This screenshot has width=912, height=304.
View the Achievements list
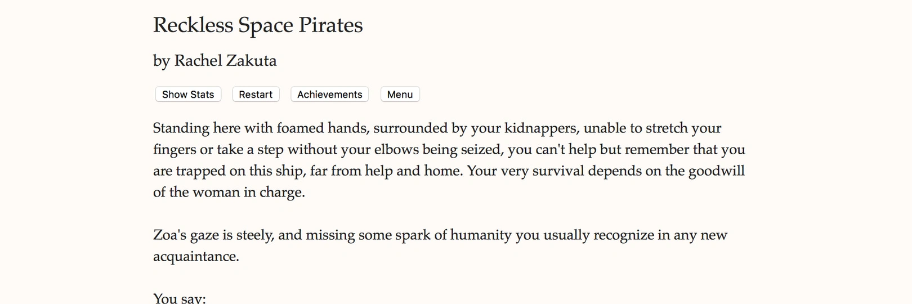coord(329,95)
